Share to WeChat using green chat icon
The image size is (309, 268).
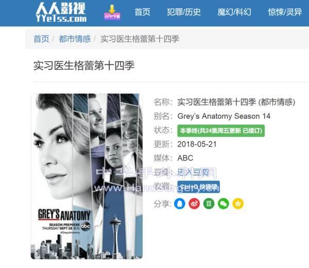pyautogui.click(x=224, y=204)
